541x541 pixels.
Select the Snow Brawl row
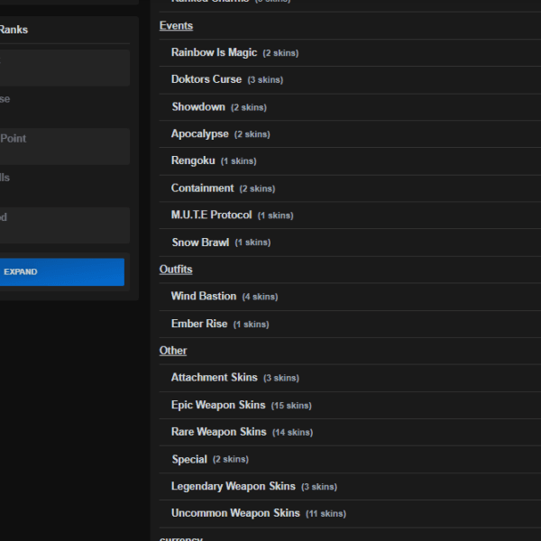[x=350, y=243]
